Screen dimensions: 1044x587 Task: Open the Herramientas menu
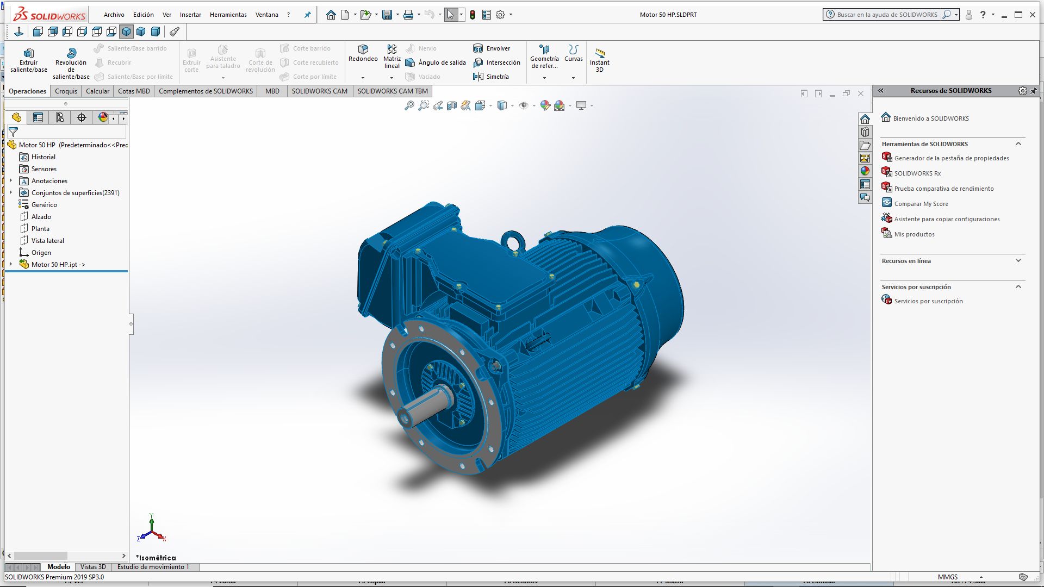[x=228, y=15]
